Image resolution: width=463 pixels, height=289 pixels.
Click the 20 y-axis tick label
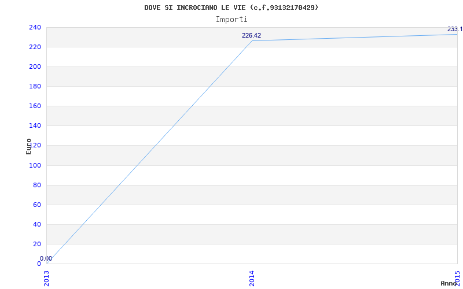tap(37, 244)
